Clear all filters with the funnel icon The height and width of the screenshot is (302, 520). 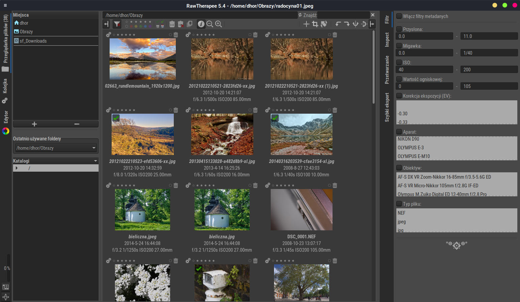coord(117,24)
